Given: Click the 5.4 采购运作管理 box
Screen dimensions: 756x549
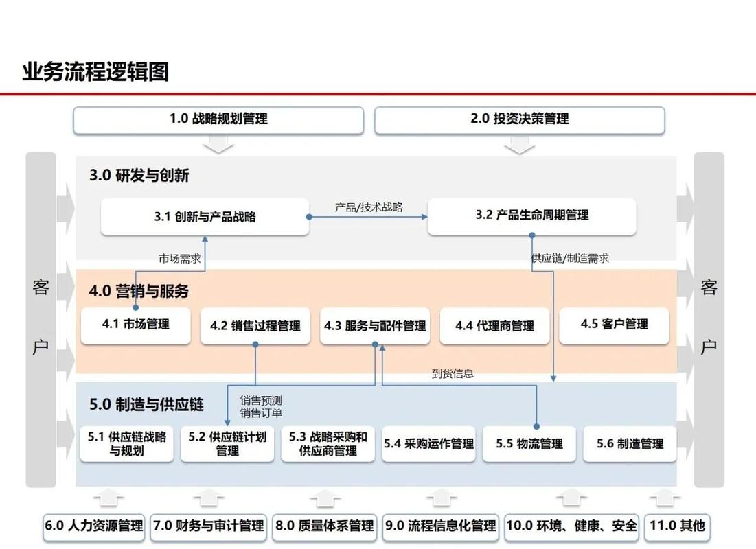Looking at the screenshot, I should [428, 444].
